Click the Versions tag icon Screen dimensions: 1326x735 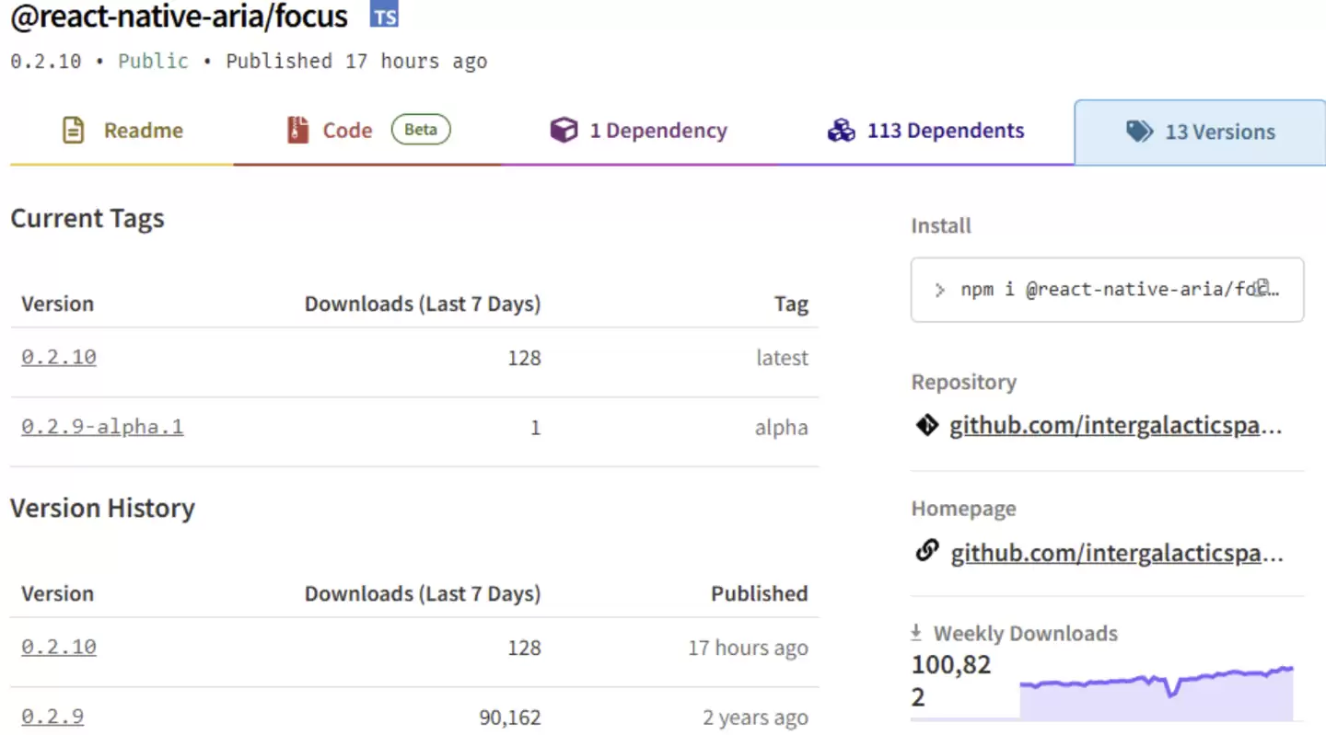point(1139,132)
